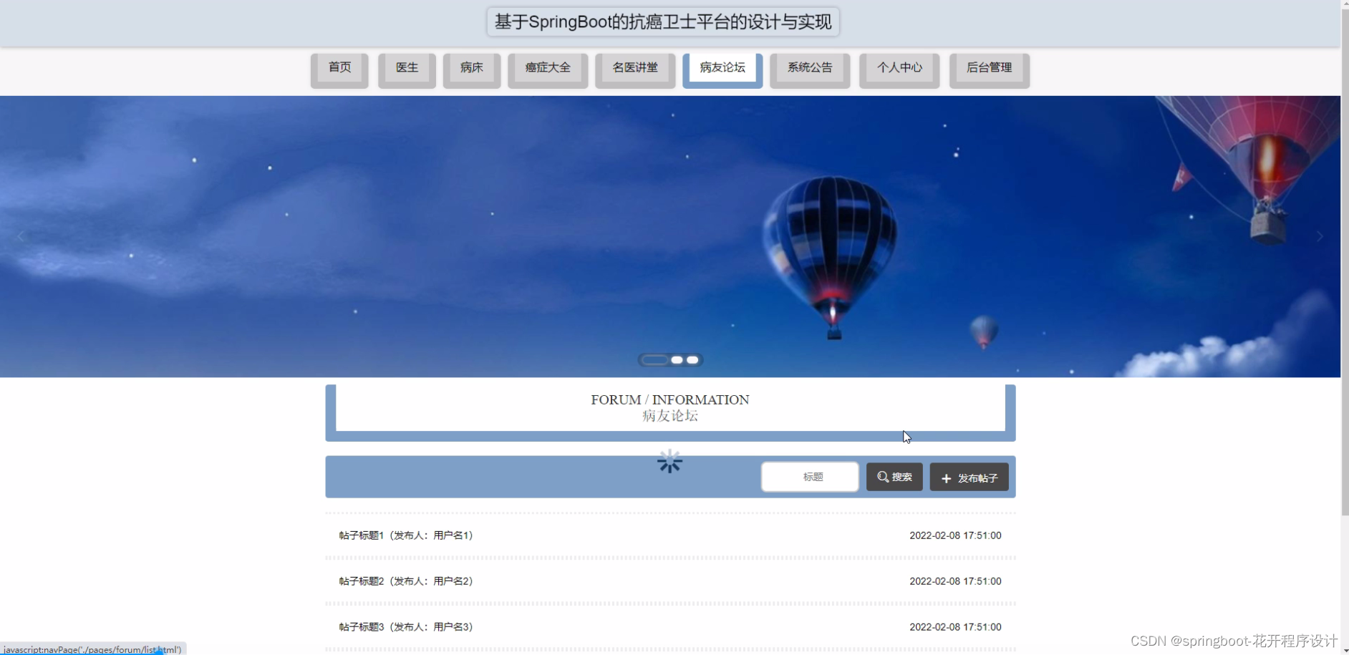Switch to the 名医讲堂 tab
Image resolution: width=1349 pixels, height=655 pixels.
[x=634, y=68]
